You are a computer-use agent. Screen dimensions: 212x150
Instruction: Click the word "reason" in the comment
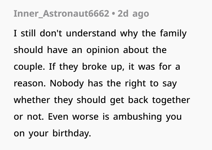tap(28, 83)
